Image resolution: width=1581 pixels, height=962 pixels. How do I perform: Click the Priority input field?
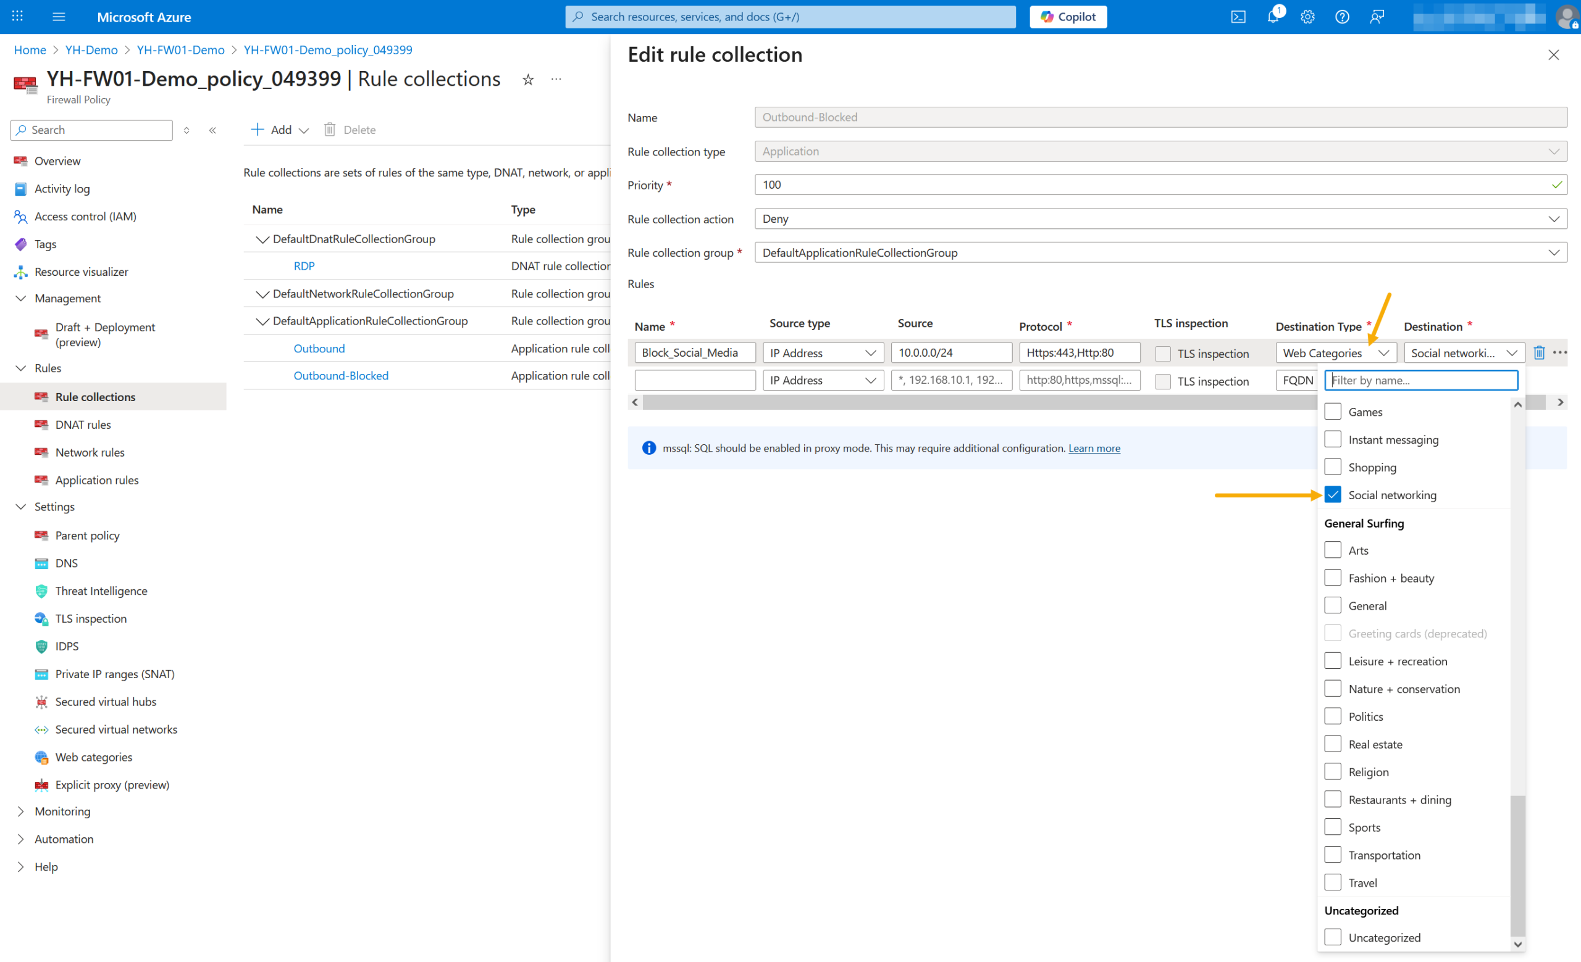pos(1160,185)
